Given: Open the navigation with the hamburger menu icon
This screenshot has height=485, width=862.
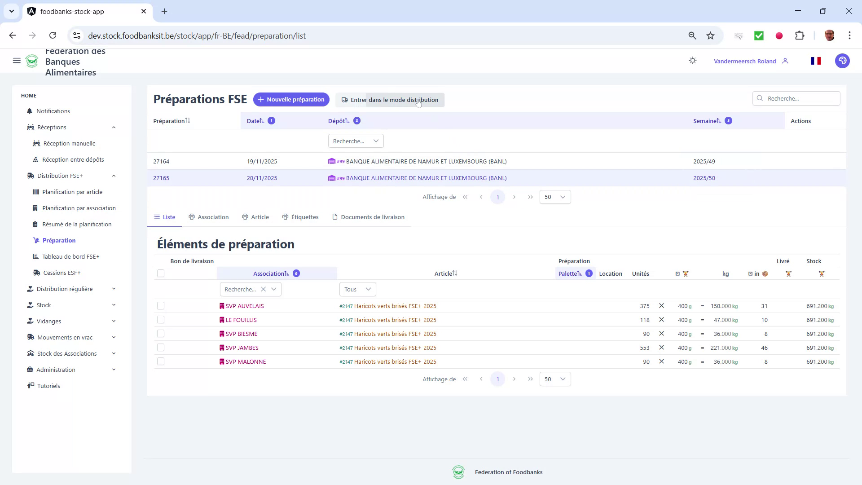Looking at the screenshot, I should [17, 61].
